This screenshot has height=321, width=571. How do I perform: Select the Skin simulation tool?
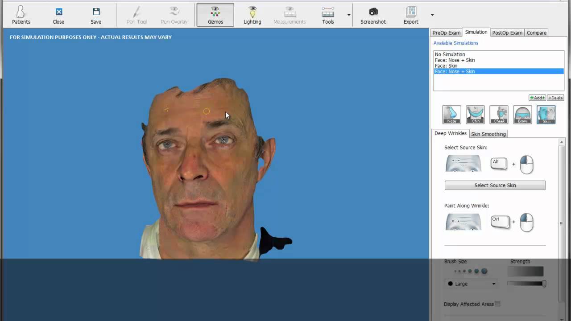click(546, 115)
